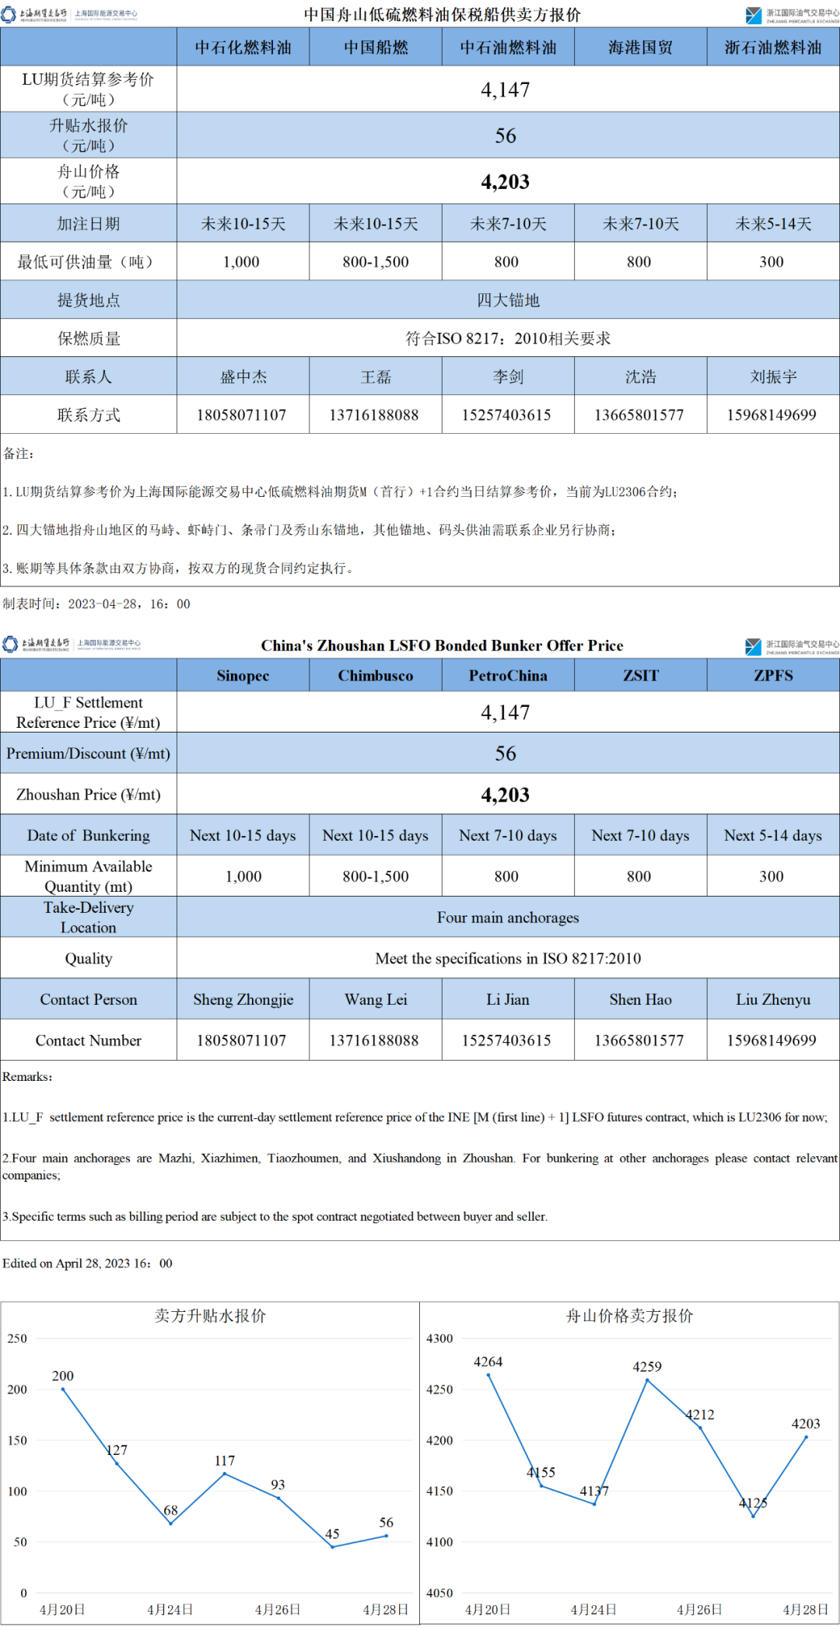Image resolution: width=840 pixels, height=1640 pixels.
Task: Click the cell 四大锚地
Action: coord(508,300)
